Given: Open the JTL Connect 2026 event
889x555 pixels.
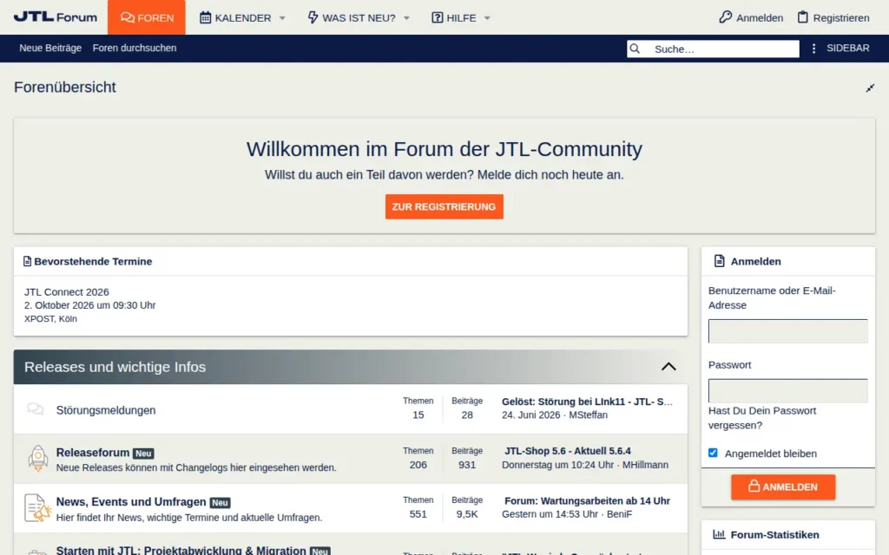Looking at the screenshot, I should [x=66, y=292].
